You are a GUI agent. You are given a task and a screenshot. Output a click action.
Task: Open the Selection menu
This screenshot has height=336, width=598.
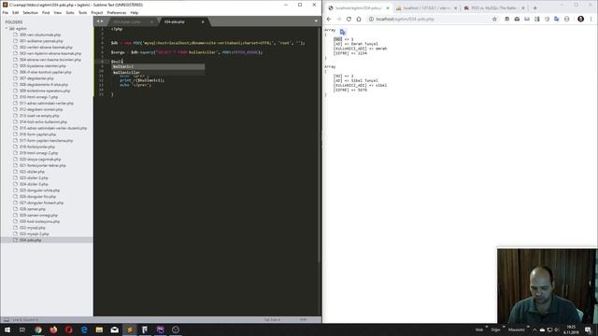point(31,12)
